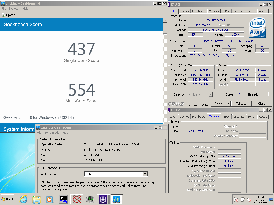Switch to the PLL SET taskbar app
This screenshot has height=205, width=274.
63,199
